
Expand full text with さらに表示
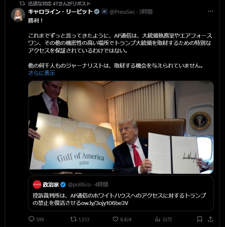(42, 73)
